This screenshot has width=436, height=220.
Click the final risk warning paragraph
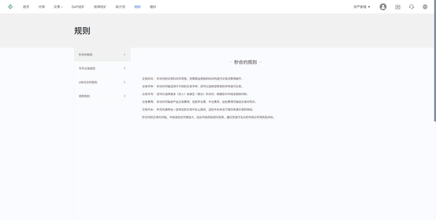click(208, 117)
